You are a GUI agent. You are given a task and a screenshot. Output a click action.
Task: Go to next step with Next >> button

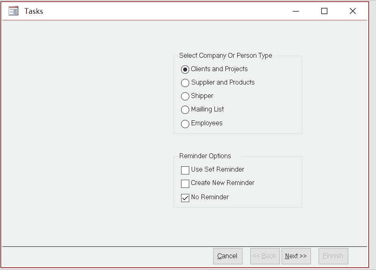tap(296, 256)
